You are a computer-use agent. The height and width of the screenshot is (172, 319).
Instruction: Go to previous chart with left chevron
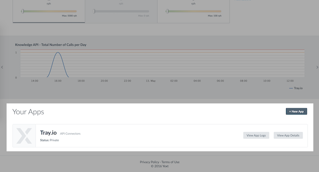[x=2, y=67]
